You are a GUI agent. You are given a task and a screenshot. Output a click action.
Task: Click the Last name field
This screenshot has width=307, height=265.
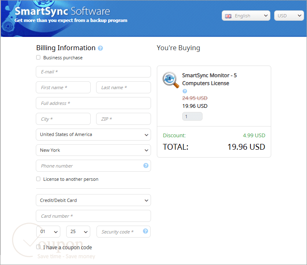click(x=124, y=88)
